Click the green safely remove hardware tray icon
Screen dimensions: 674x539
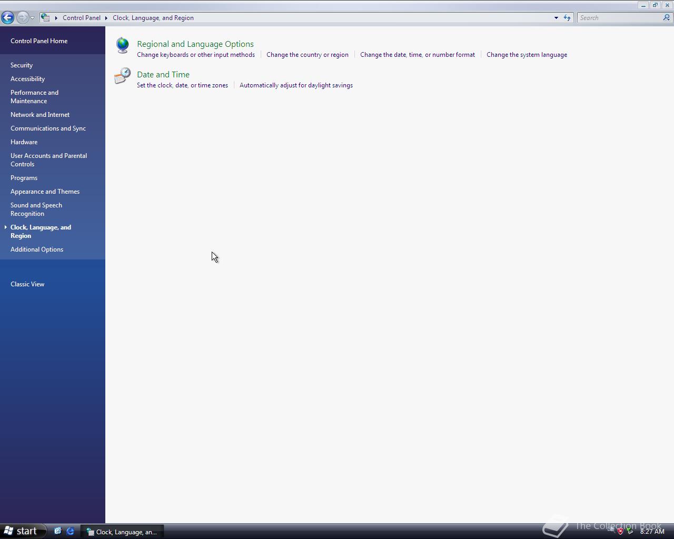click(x=630, y=531)
